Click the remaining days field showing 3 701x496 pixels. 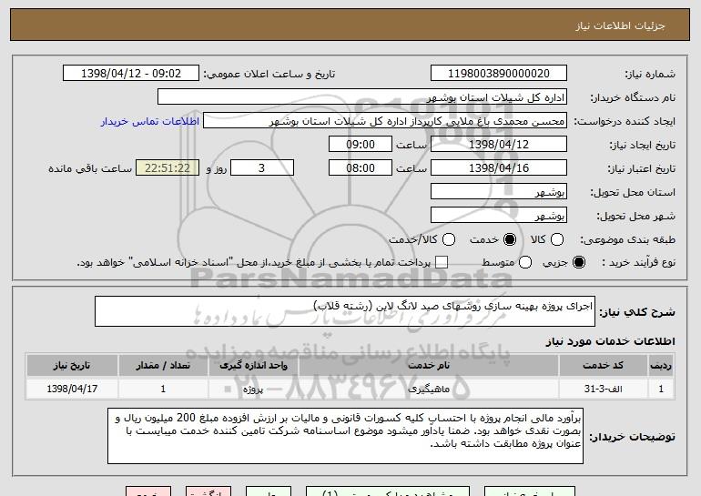(262, 168)
